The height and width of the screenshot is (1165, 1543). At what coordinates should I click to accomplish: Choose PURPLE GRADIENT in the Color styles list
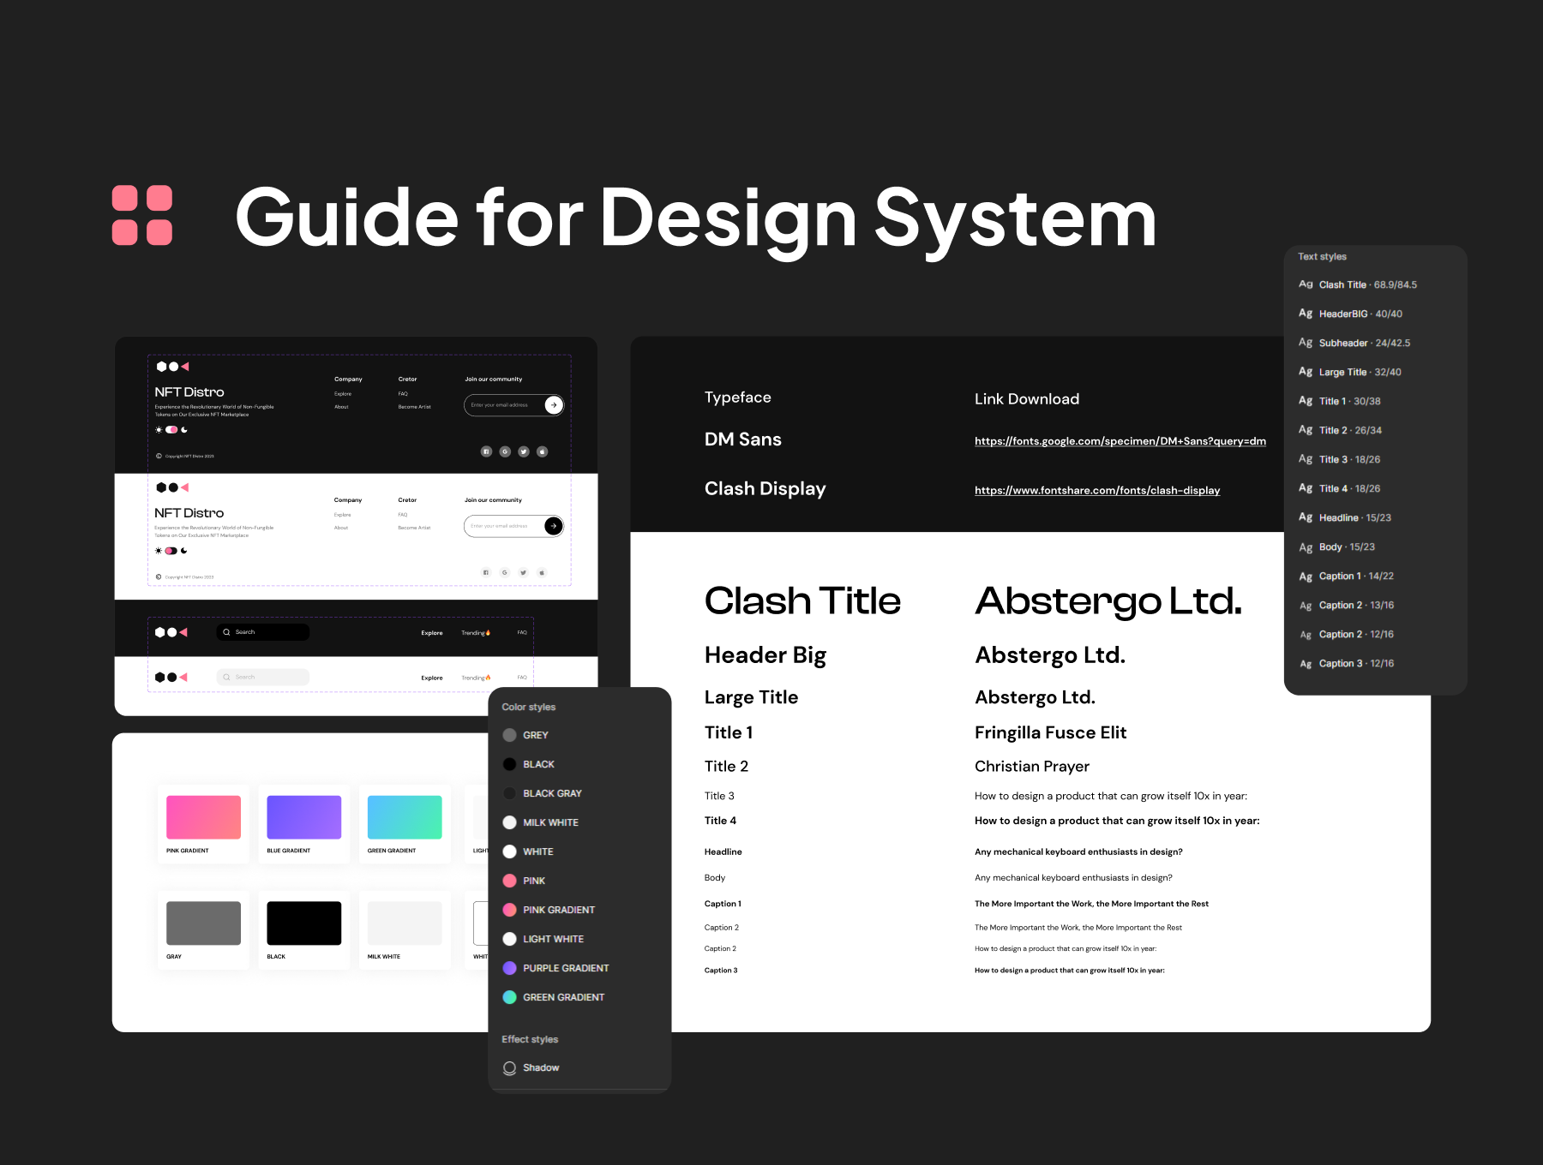point(566,968)
